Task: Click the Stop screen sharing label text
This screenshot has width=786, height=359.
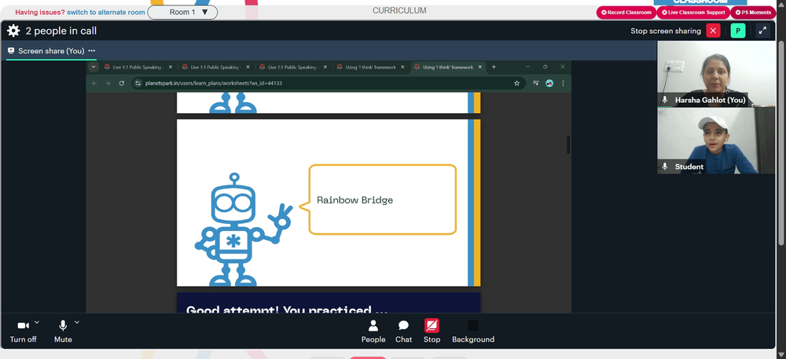Action: [666, 31]
